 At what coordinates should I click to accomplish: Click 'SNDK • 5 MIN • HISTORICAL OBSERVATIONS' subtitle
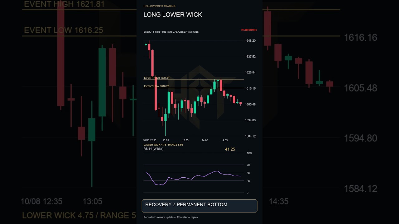pyautogui.click(x=171, y=32)
